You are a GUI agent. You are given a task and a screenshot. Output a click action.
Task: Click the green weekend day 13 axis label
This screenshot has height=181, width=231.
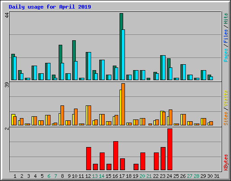pos(95,176)
